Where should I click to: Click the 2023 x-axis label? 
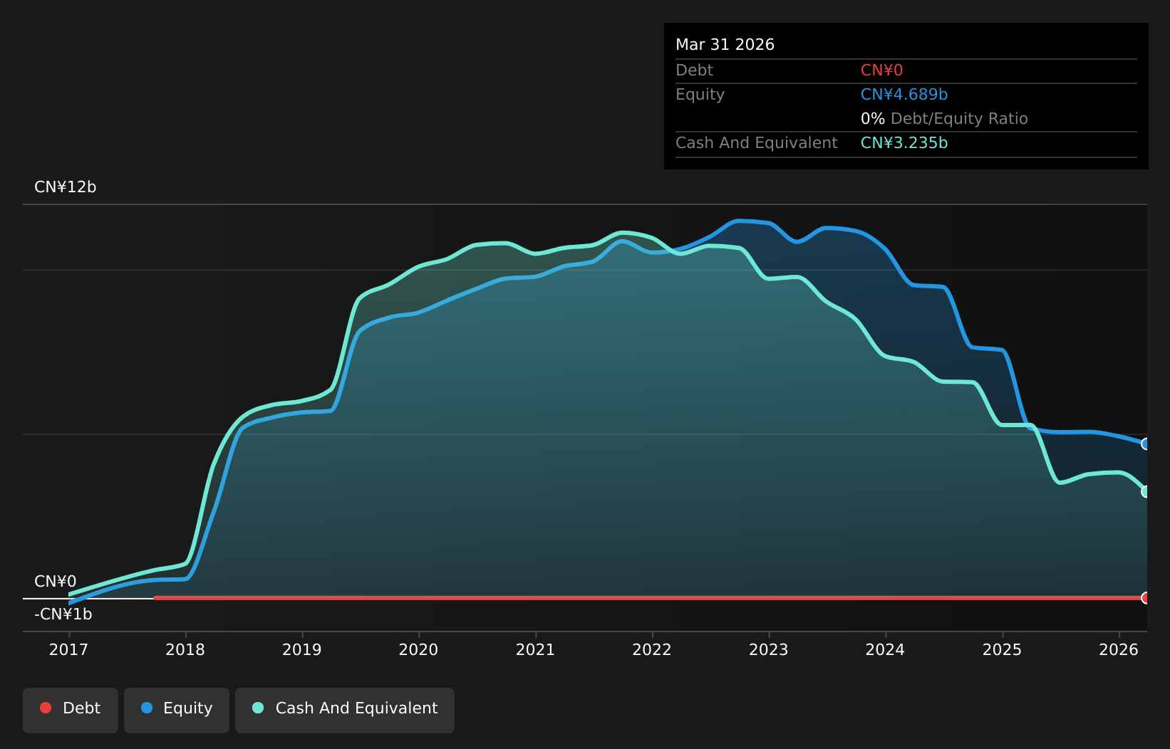pos(769,649)
